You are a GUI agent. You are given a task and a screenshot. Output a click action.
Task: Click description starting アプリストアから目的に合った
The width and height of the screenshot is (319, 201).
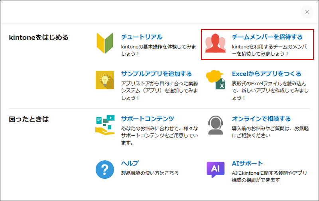159,91
